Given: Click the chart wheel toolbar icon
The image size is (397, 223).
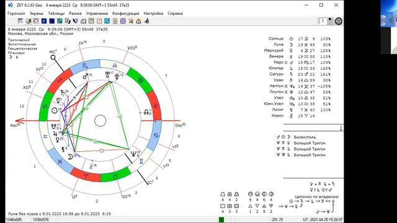Looking at the screenshot, I should tap(36, 21).
